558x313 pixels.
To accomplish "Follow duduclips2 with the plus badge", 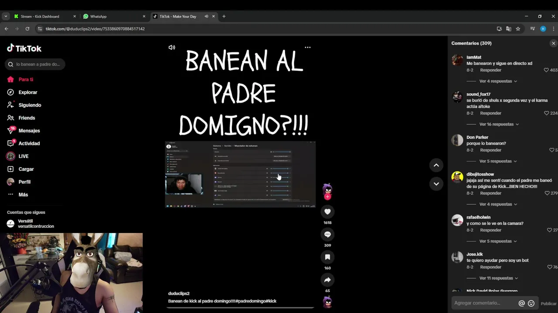I will pos(327,196).
